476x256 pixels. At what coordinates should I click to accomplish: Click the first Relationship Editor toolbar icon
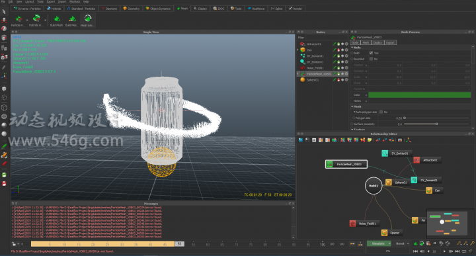[x=301, y=140]
